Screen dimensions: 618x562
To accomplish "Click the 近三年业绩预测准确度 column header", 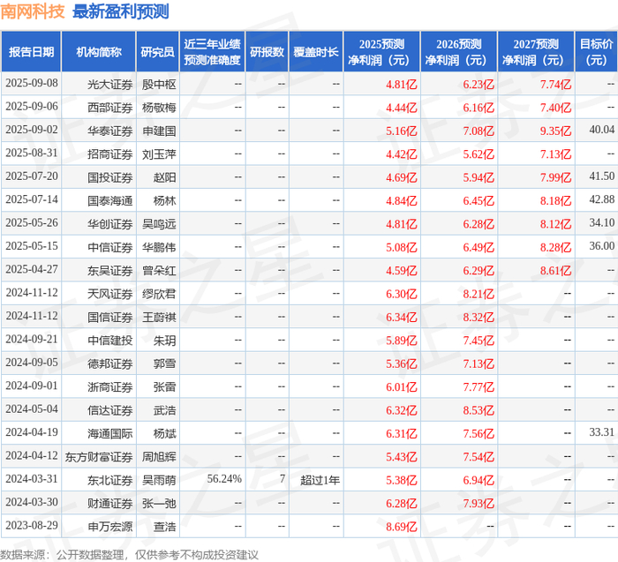I will (213, 52).
